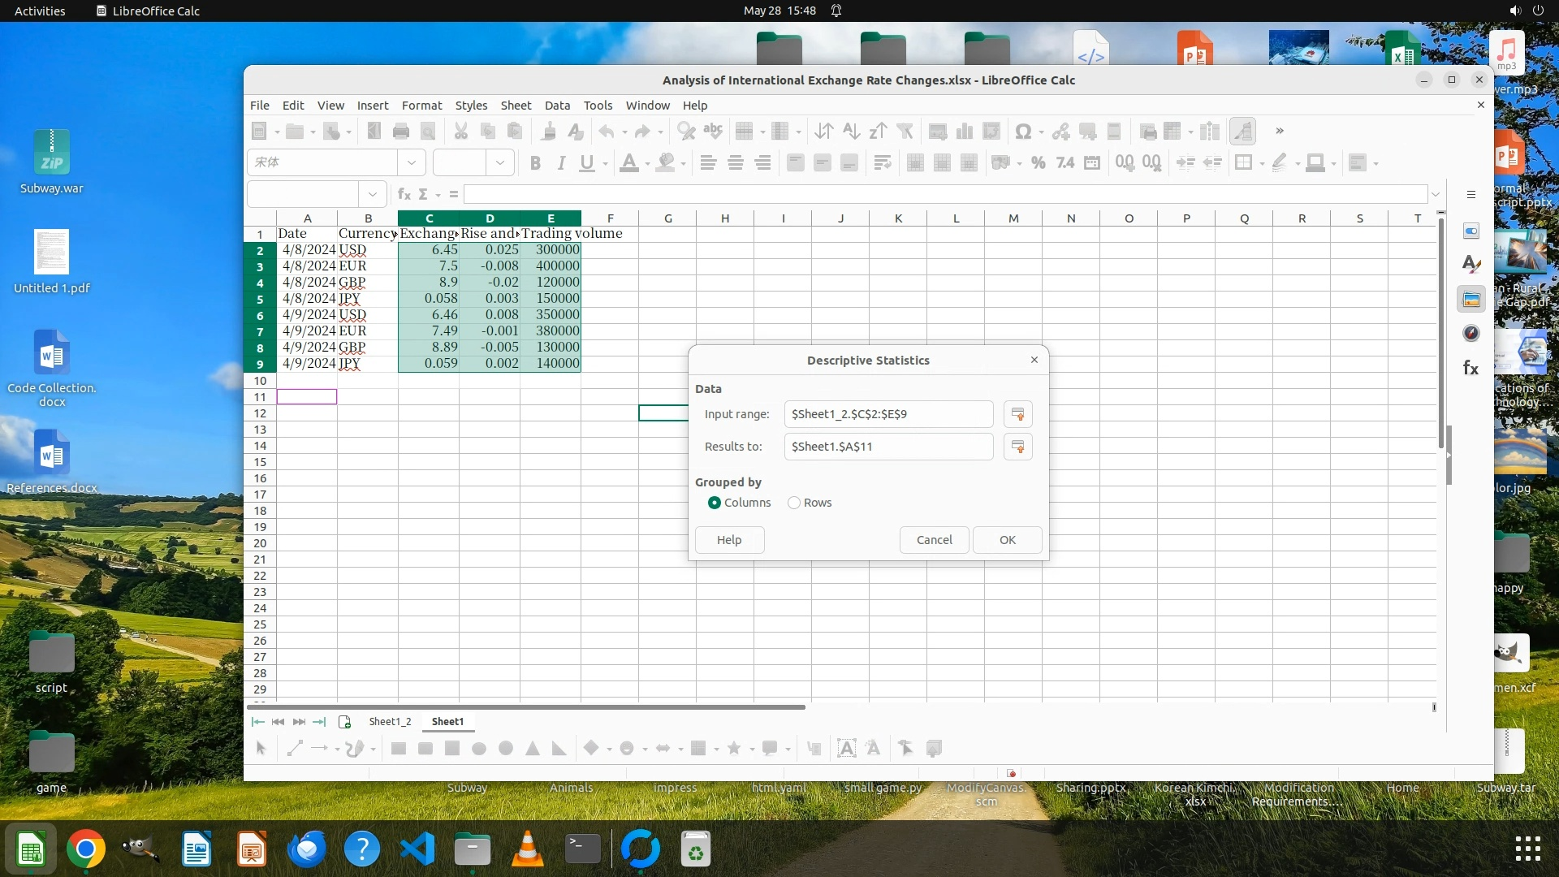
Task: Open the Data menu
Action: point(557,106)
